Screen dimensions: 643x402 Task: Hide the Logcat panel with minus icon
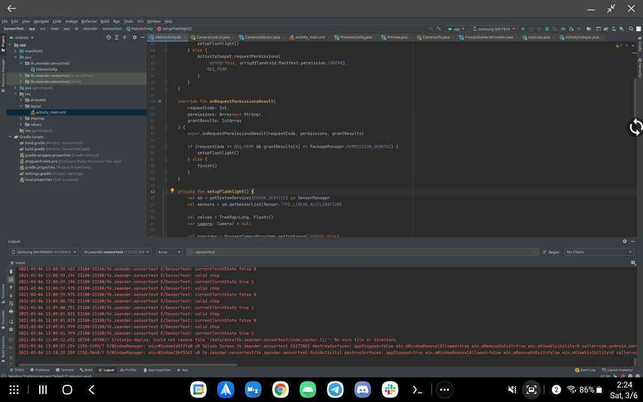pos(632,241)
